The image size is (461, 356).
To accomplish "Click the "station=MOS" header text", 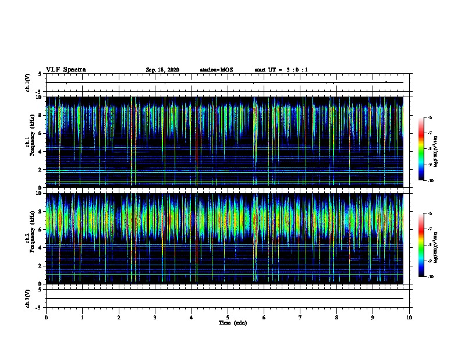I will tap(217, 70).
